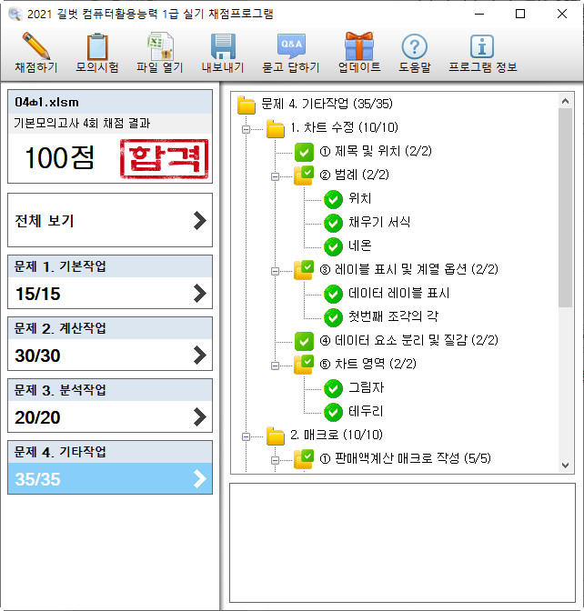
Task: Click the 업데이트 gift box icon
Action: [358, 46]
